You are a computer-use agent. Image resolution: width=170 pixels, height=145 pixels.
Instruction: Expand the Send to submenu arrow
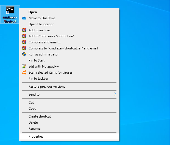(x=115, y=94)
